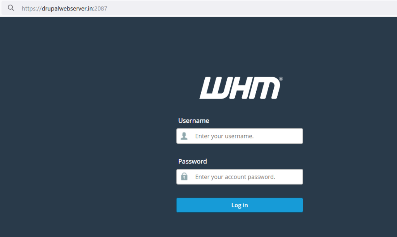Click the dark area below the Log in button
This screenshot has height=237, width=397.
tap(240, 225)
